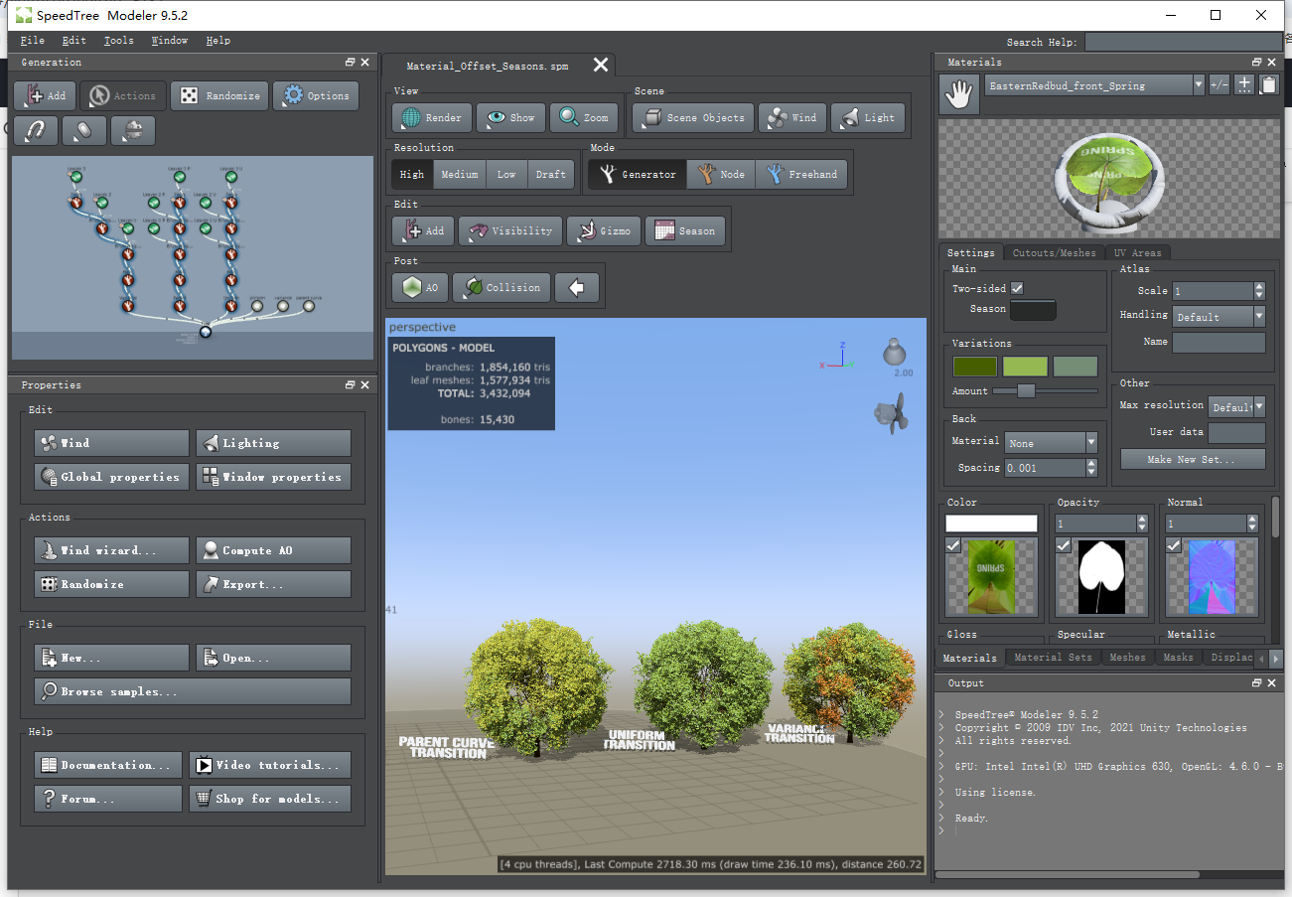The height and width of the screenshot is (897, 1292).
Task: Open Global properties
Action: (111, 477)
